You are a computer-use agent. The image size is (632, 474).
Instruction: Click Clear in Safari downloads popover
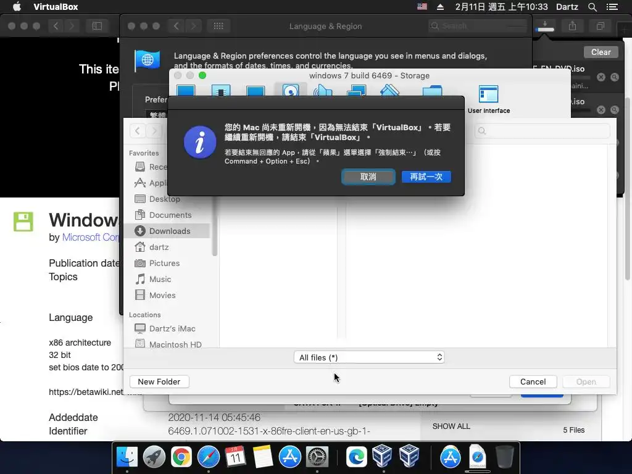pyautogui.click(x=601, y=52)
